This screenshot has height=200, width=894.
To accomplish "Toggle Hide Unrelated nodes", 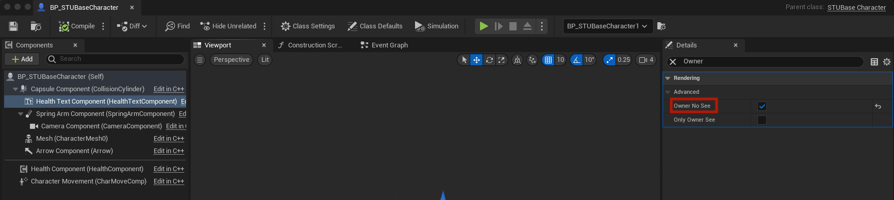I will pyautogui.click(x=228, y=26).
